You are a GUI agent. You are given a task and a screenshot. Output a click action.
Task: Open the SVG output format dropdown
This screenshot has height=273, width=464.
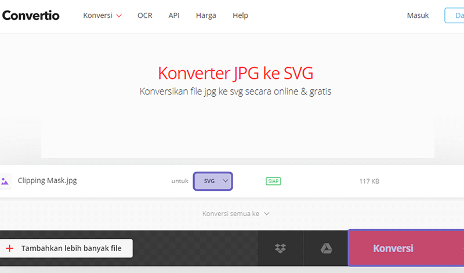213,181
